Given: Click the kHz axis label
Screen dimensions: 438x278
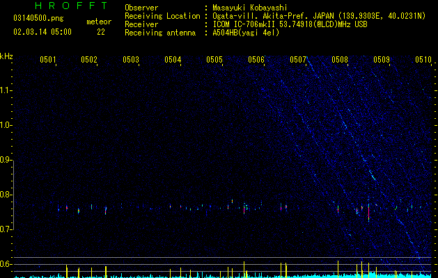Looking at the screenshot, I should pos(6,56).
